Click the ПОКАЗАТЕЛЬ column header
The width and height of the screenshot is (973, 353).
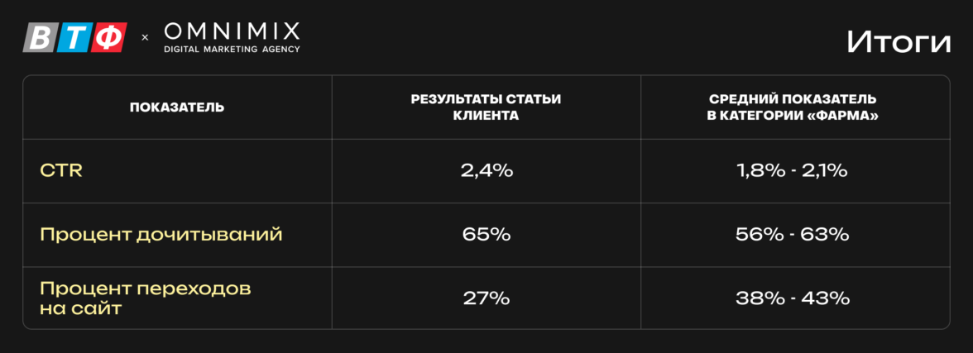click(177, 107)
